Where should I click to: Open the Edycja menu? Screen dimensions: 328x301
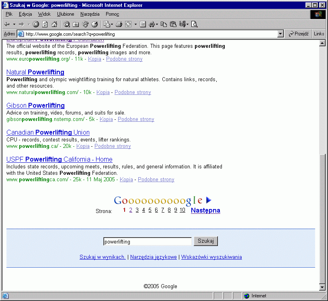pos(25,14)
